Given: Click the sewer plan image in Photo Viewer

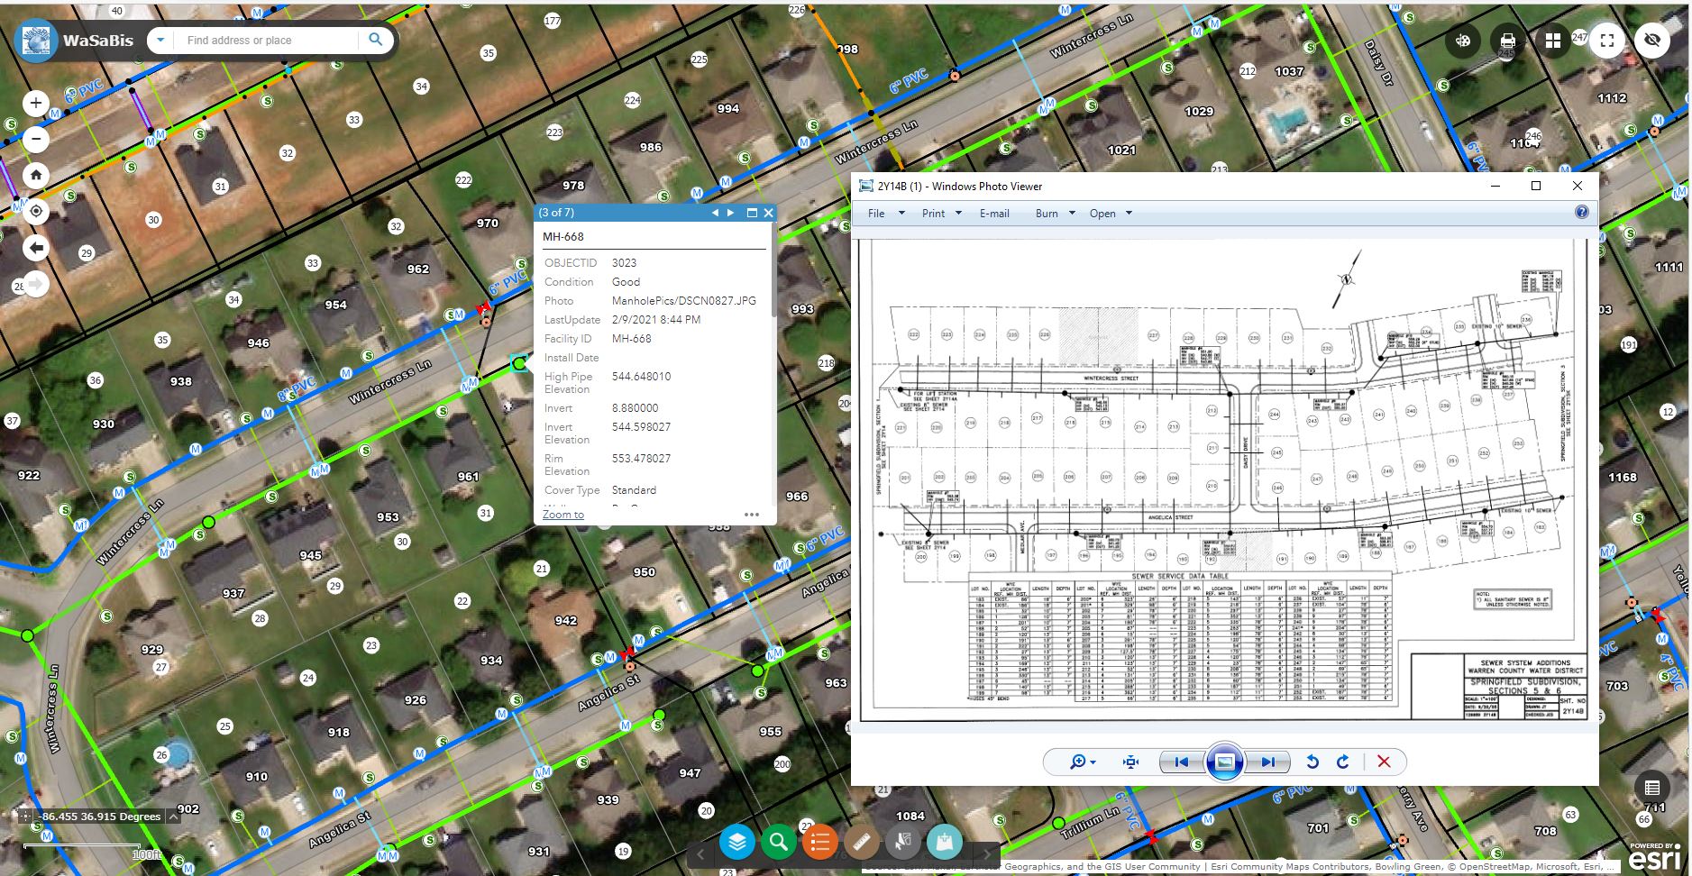Looking at the screenshot, I should click(1223, 481).
